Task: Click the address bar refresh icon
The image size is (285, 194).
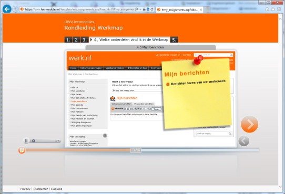Action: 152,9
